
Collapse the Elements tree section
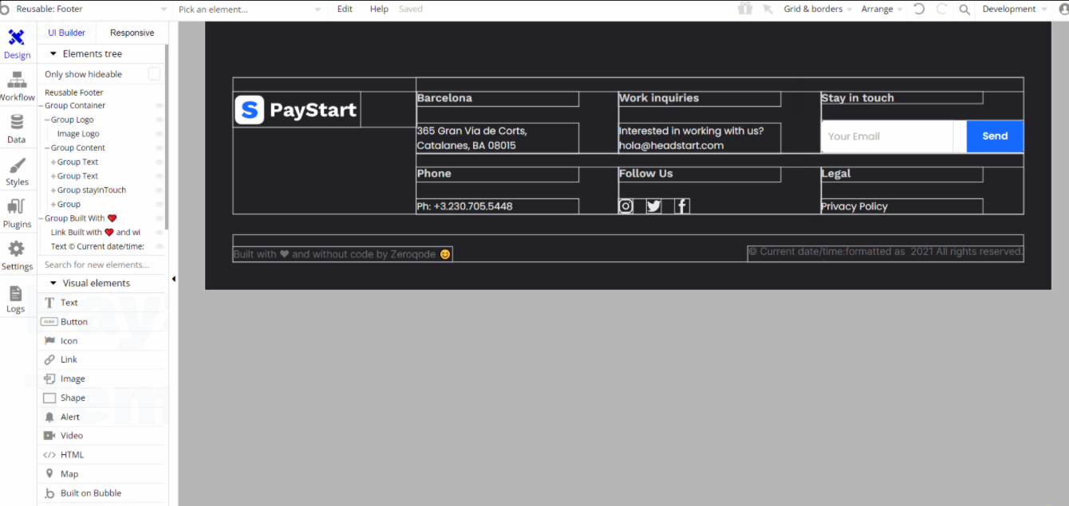53,54
